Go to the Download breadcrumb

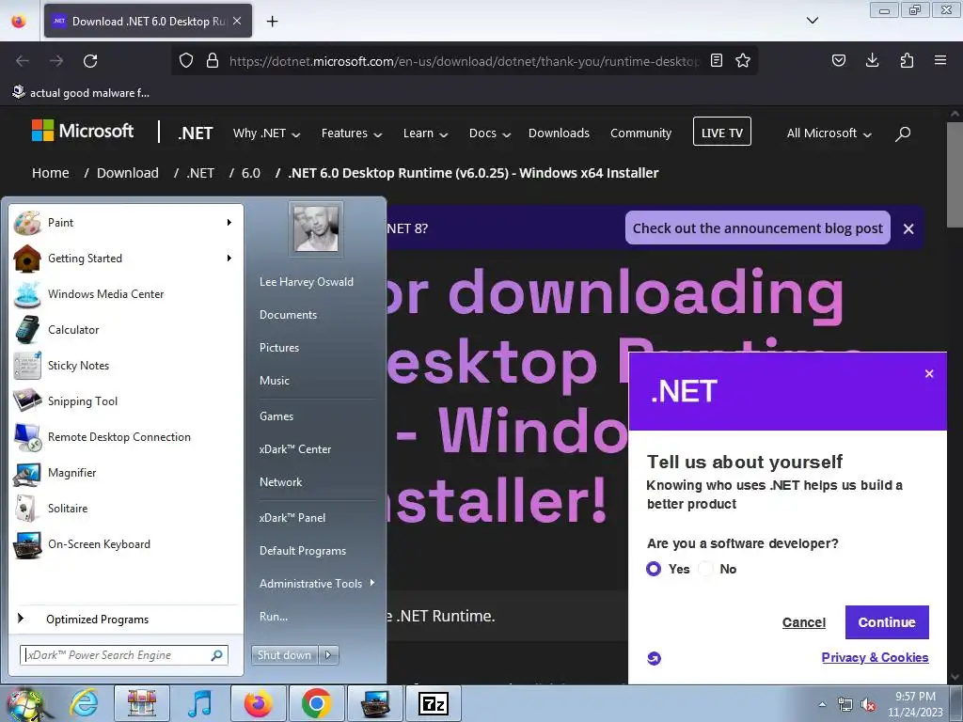[x=128, y=173]
